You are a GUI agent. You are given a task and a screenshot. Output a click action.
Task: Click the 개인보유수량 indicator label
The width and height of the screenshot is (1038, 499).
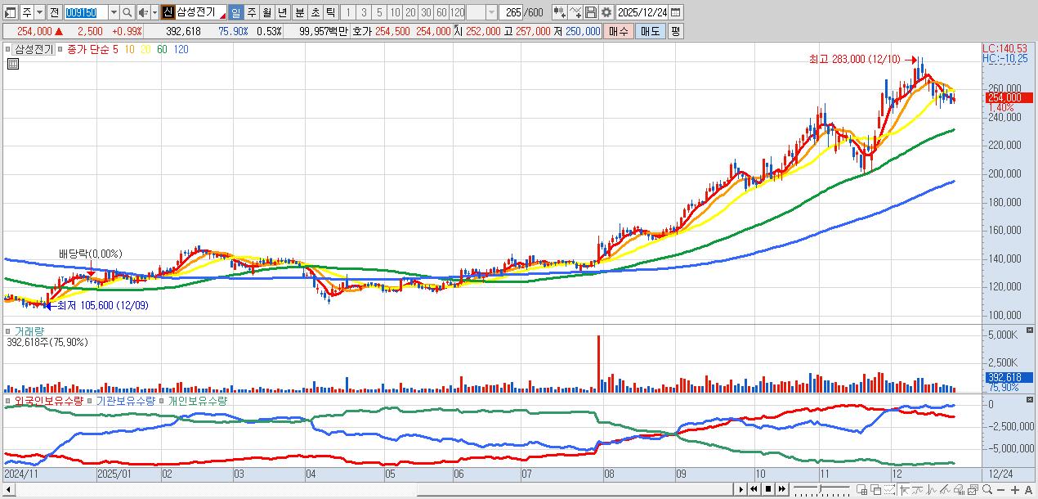(198, 401)
